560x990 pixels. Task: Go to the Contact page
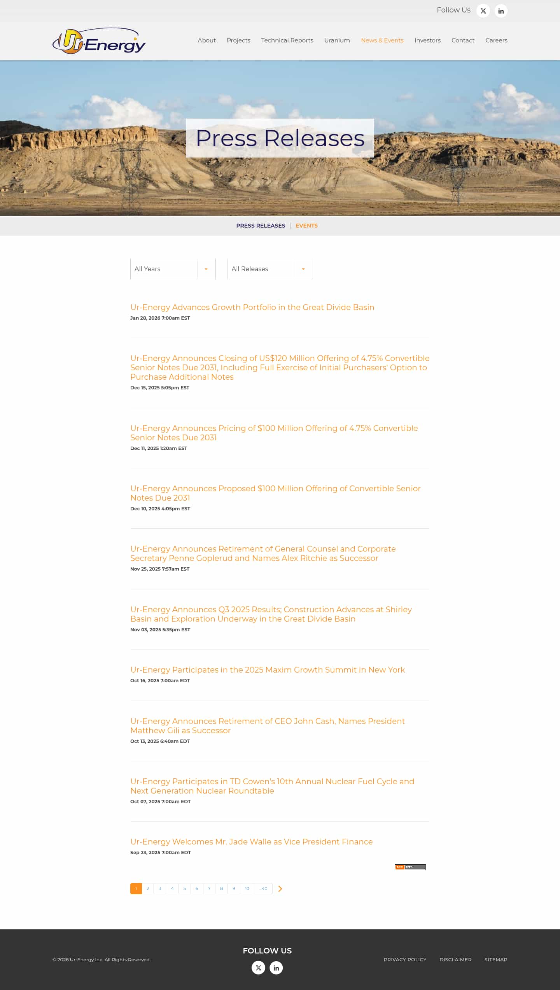point(463,40)
